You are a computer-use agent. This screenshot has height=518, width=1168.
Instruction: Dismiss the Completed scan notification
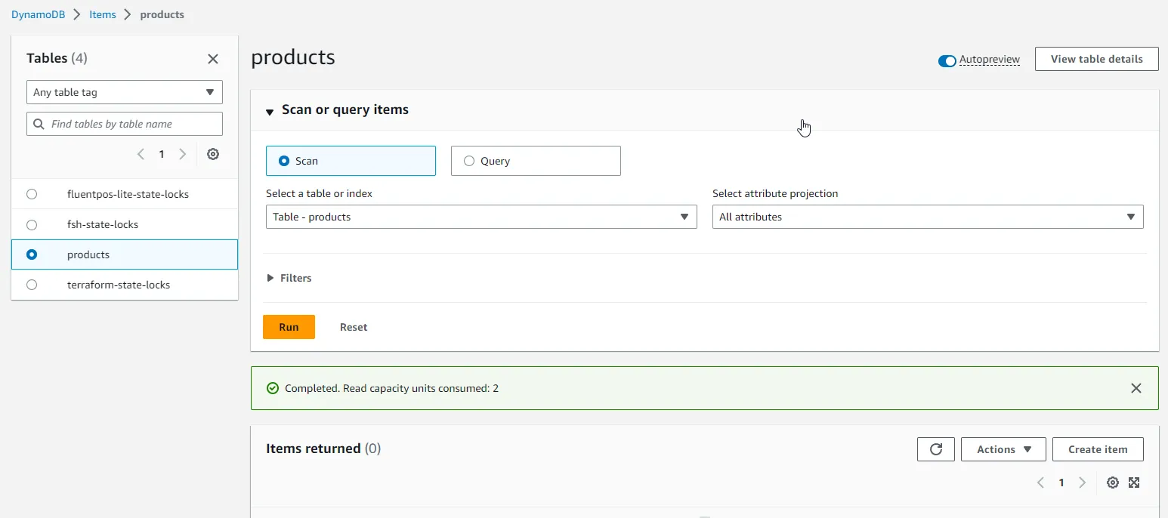click(x=1136, y=387)
